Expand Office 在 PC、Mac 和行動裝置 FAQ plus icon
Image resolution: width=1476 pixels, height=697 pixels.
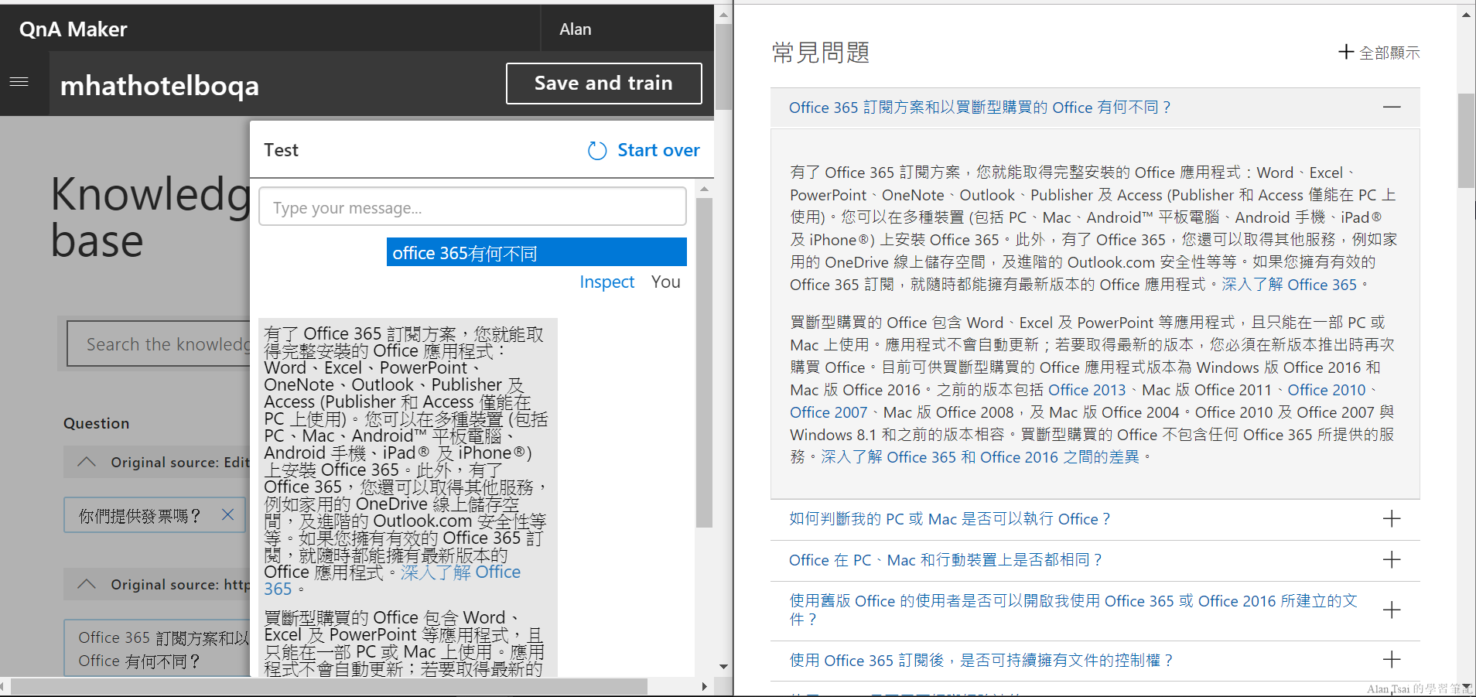[x=1392, y=559]
